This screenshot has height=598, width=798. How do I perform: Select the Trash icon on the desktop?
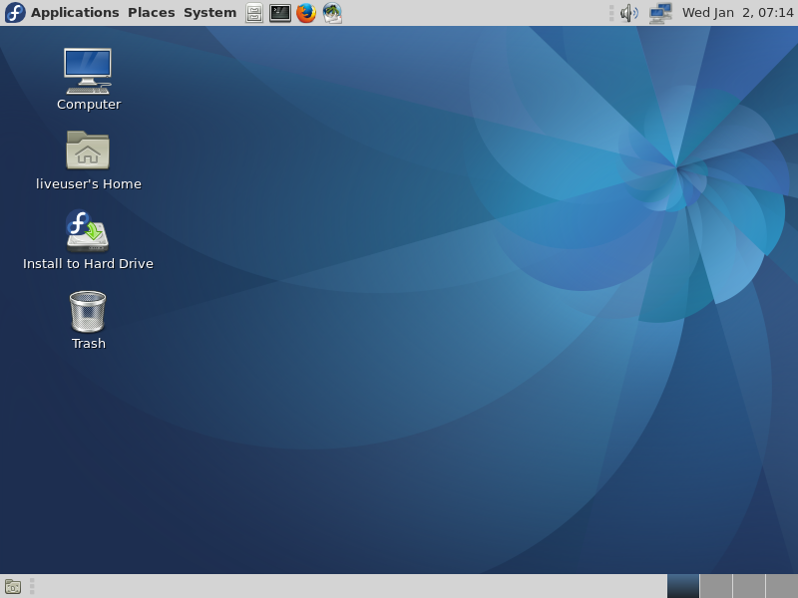click(x=88, y=311)
